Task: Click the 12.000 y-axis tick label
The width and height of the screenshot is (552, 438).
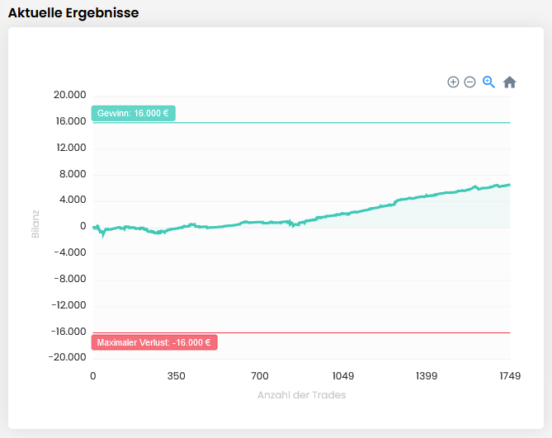Action: (70, 148)
